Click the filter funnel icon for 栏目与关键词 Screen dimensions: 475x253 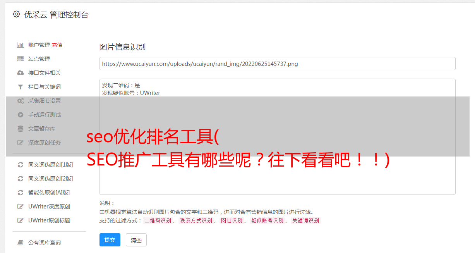coord(21,87)
